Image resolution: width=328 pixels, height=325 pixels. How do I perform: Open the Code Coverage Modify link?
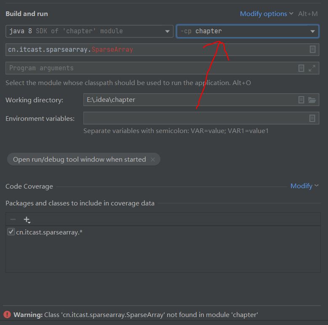tap(304, 186)
